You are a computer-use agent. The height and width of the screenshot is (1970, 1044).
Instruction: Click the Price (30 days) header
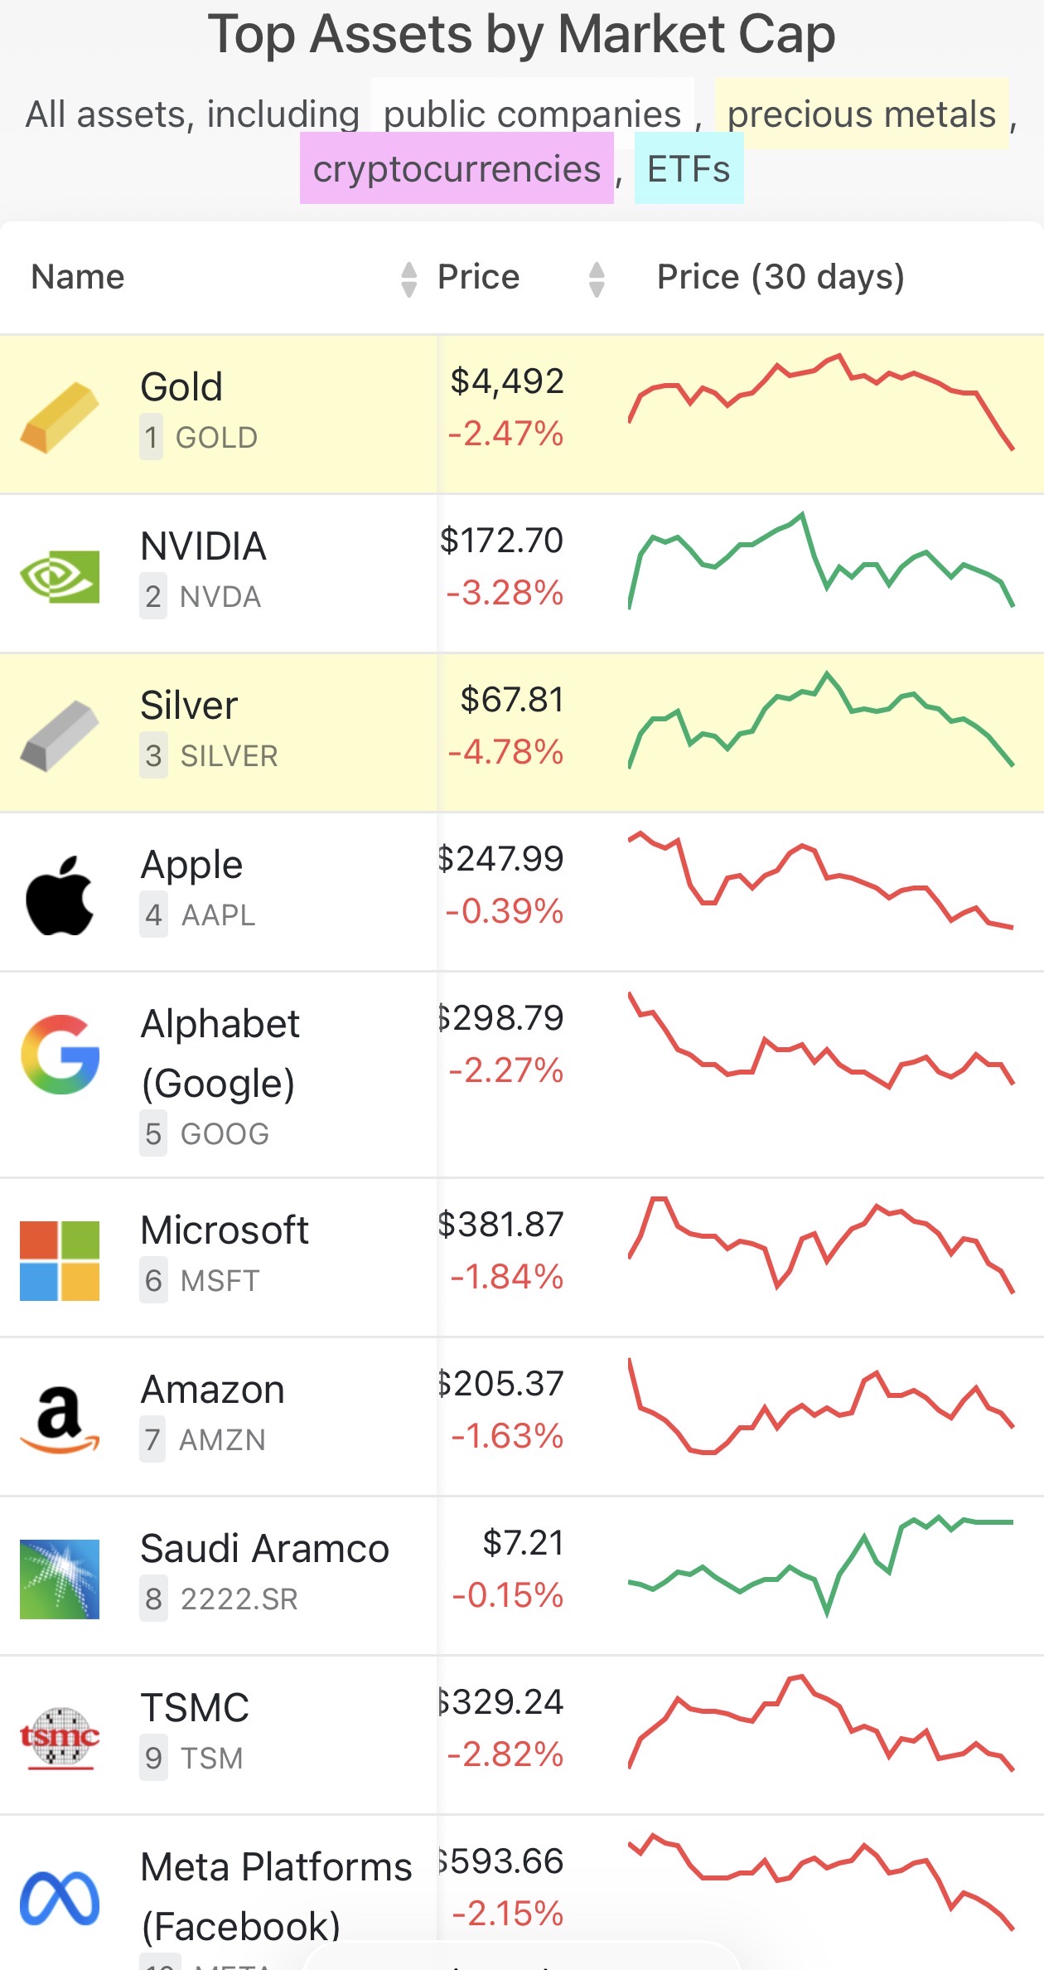click(x=781, y=277)
